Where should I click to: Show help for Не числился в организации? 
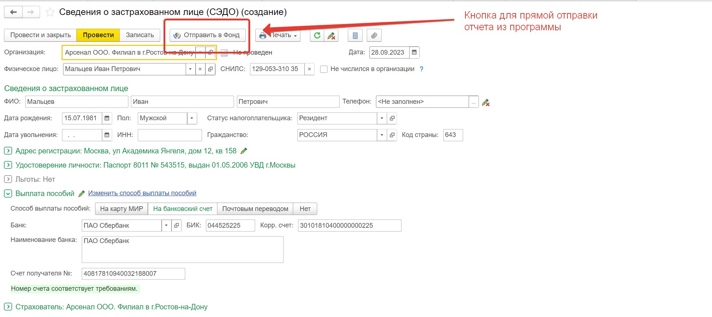tap(421, 69)
